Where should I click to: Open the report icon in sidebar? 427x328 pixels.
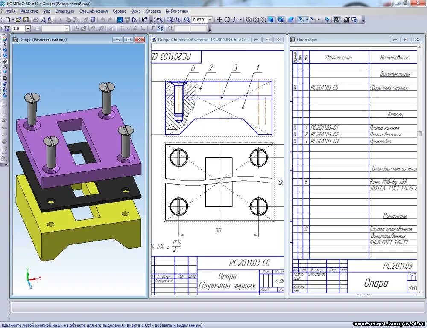5,84
